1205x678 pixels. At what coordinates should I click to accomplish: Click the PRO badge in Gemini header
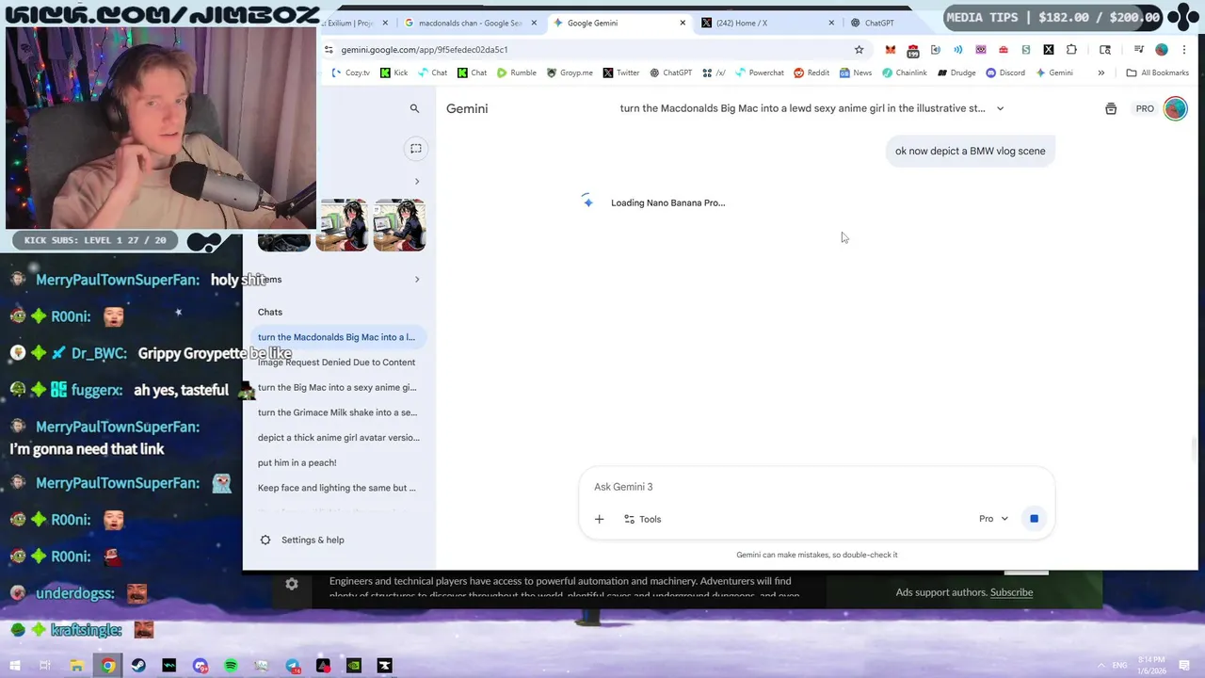pos(1145,109)
